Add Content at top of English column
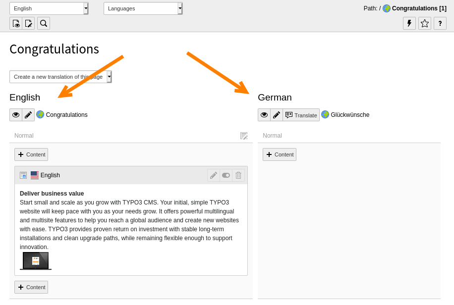Screen dimensions: 454x305 click(x=31, y=154)
